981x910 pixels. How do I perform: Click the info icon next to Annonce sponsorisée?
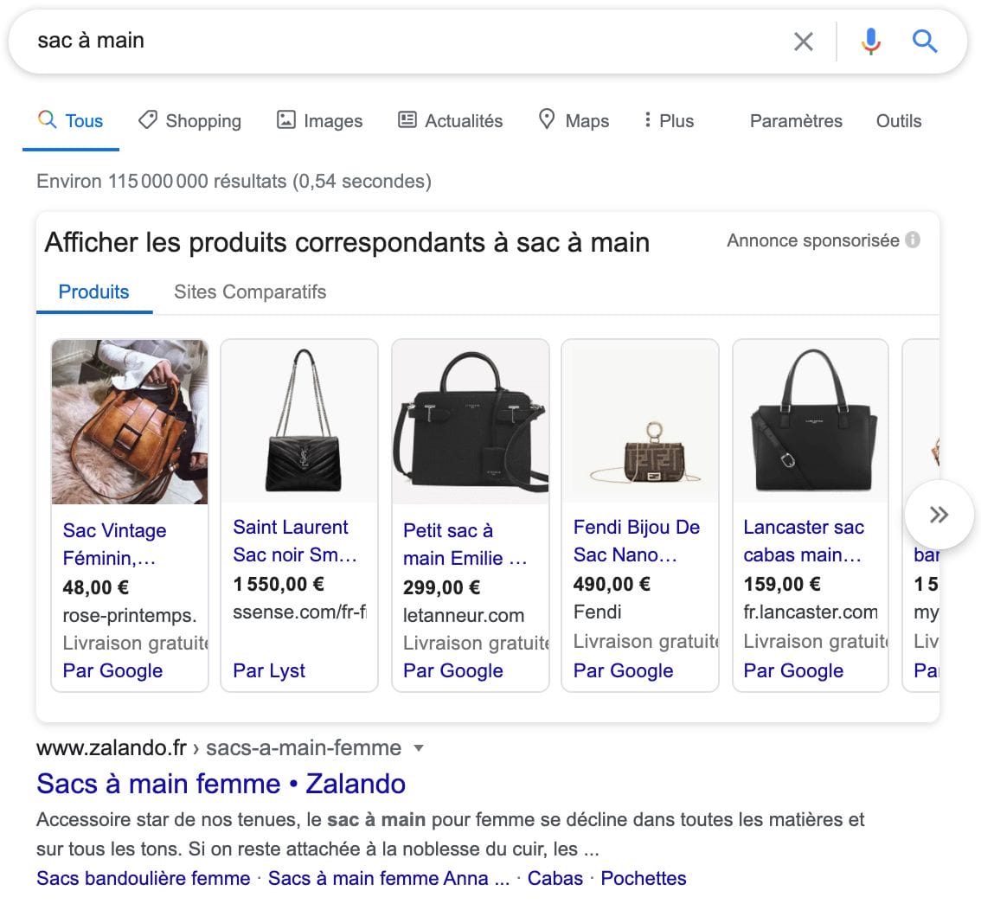coord(914,241)
